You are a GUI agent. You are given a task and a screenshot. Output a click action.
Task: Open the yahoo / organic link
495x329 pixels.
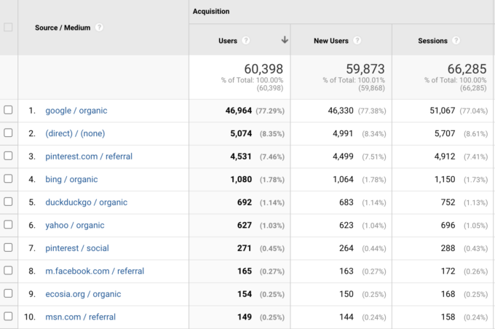75,225
